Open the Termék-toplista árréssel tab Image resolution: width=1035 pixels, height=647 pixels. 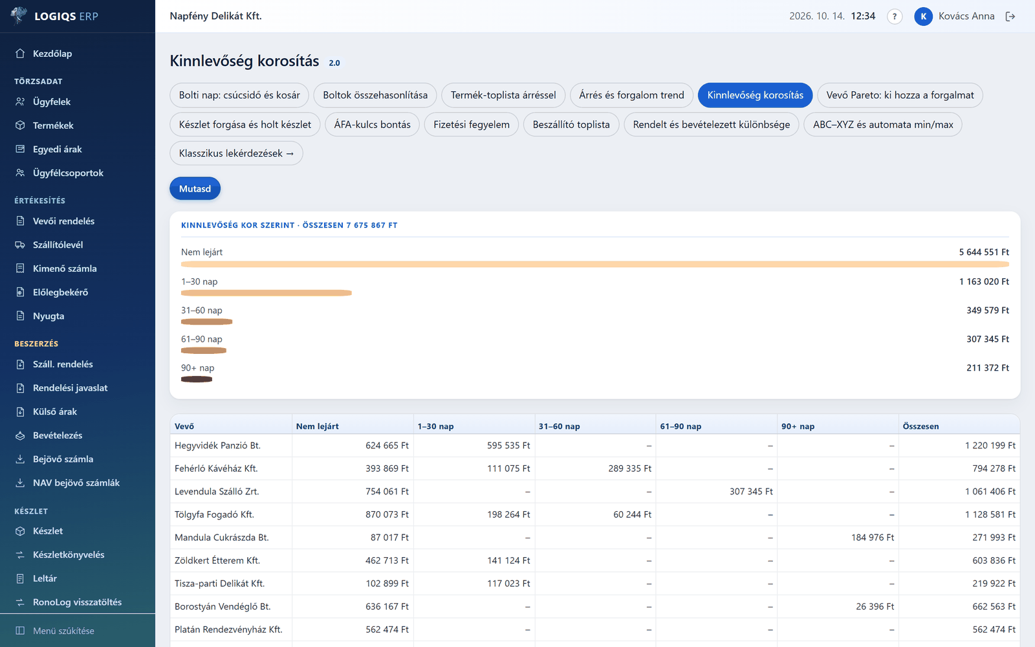tap(503, 95)
